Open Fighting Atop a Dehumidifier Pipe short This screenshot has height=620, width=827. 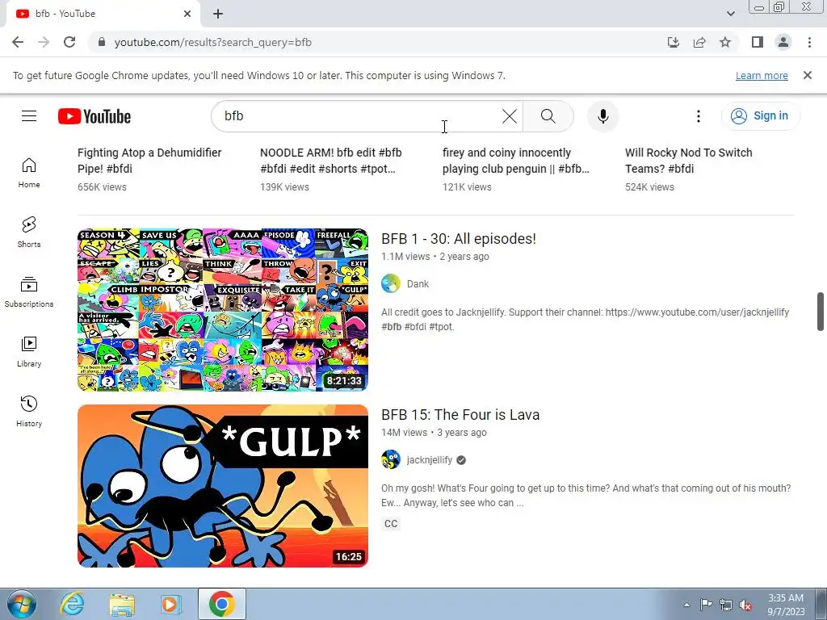tap(149, 161)
